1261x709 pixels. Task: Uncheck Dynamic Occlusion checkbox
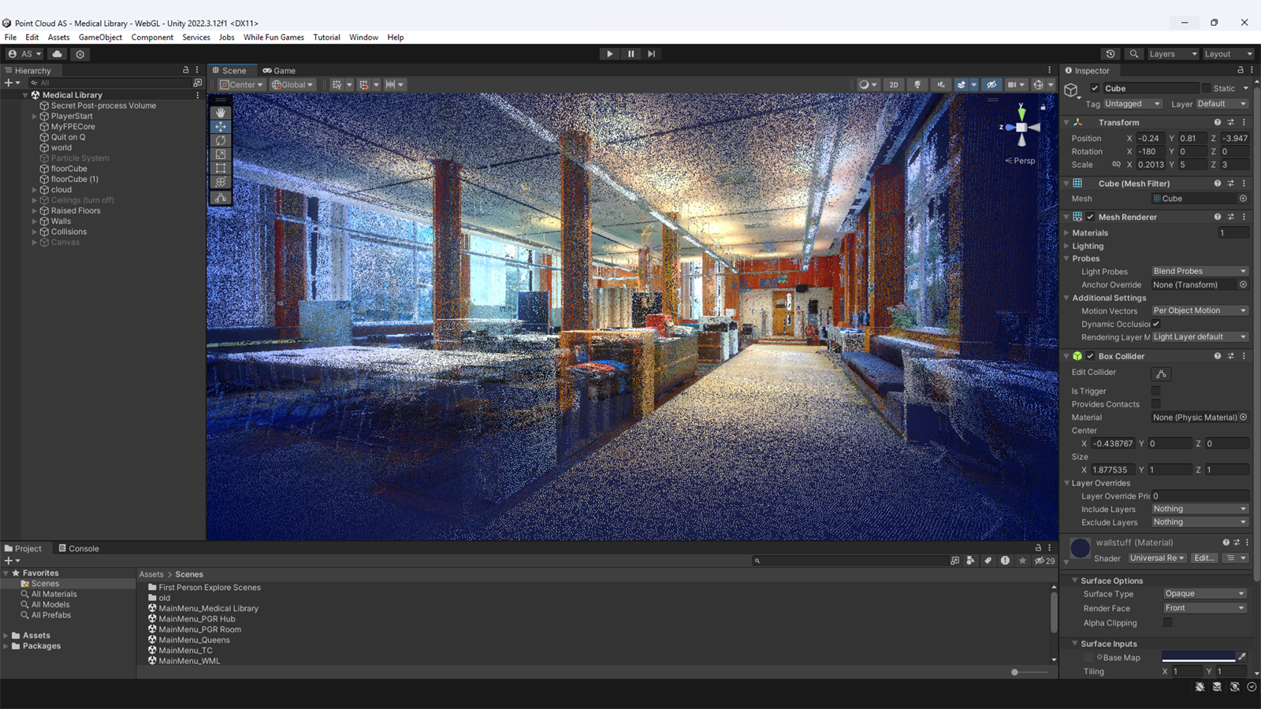click(1156, 324)
